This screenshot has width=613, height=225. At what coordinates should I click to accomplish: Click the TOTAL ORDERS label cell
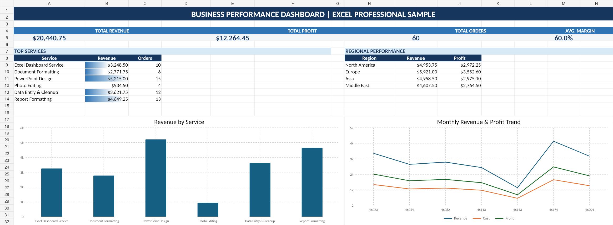click(x=470, y=31)
